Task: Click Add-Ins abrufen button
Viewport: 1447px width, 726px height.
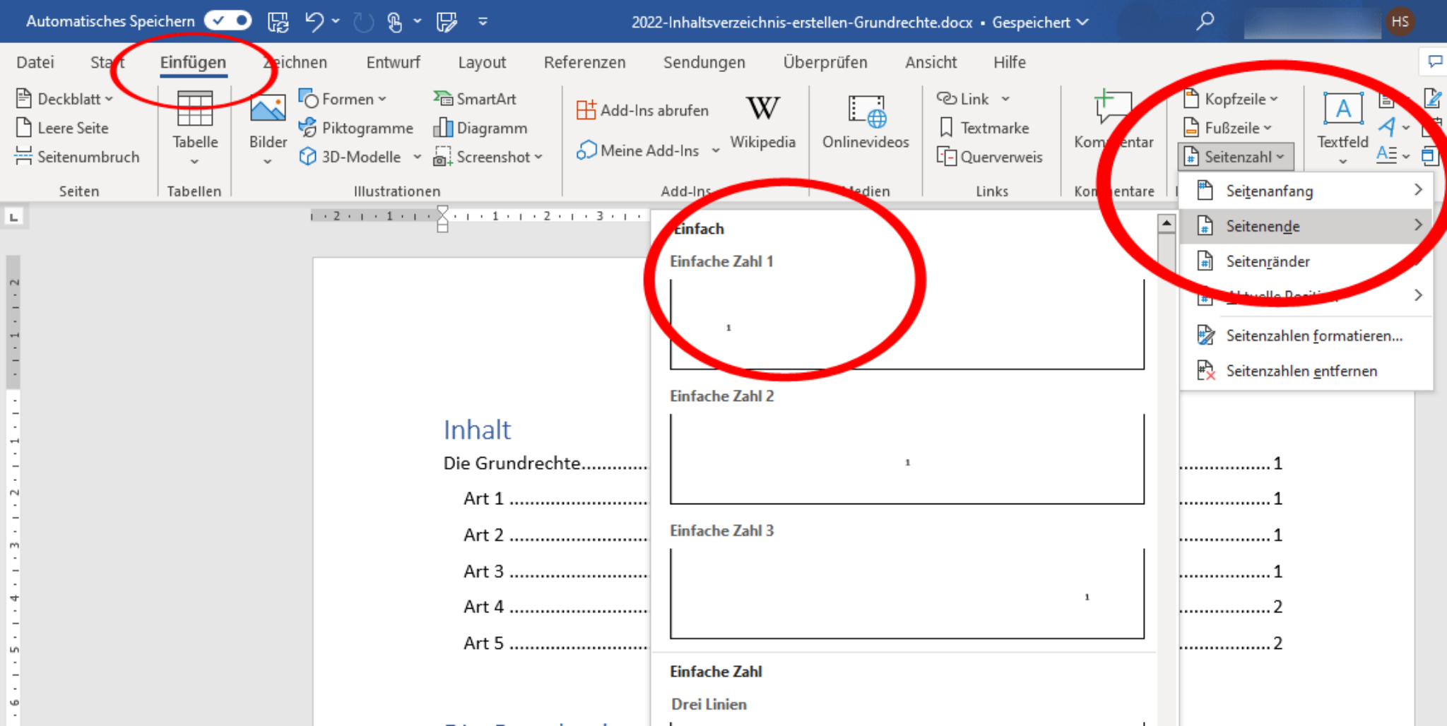Action: 642,110
